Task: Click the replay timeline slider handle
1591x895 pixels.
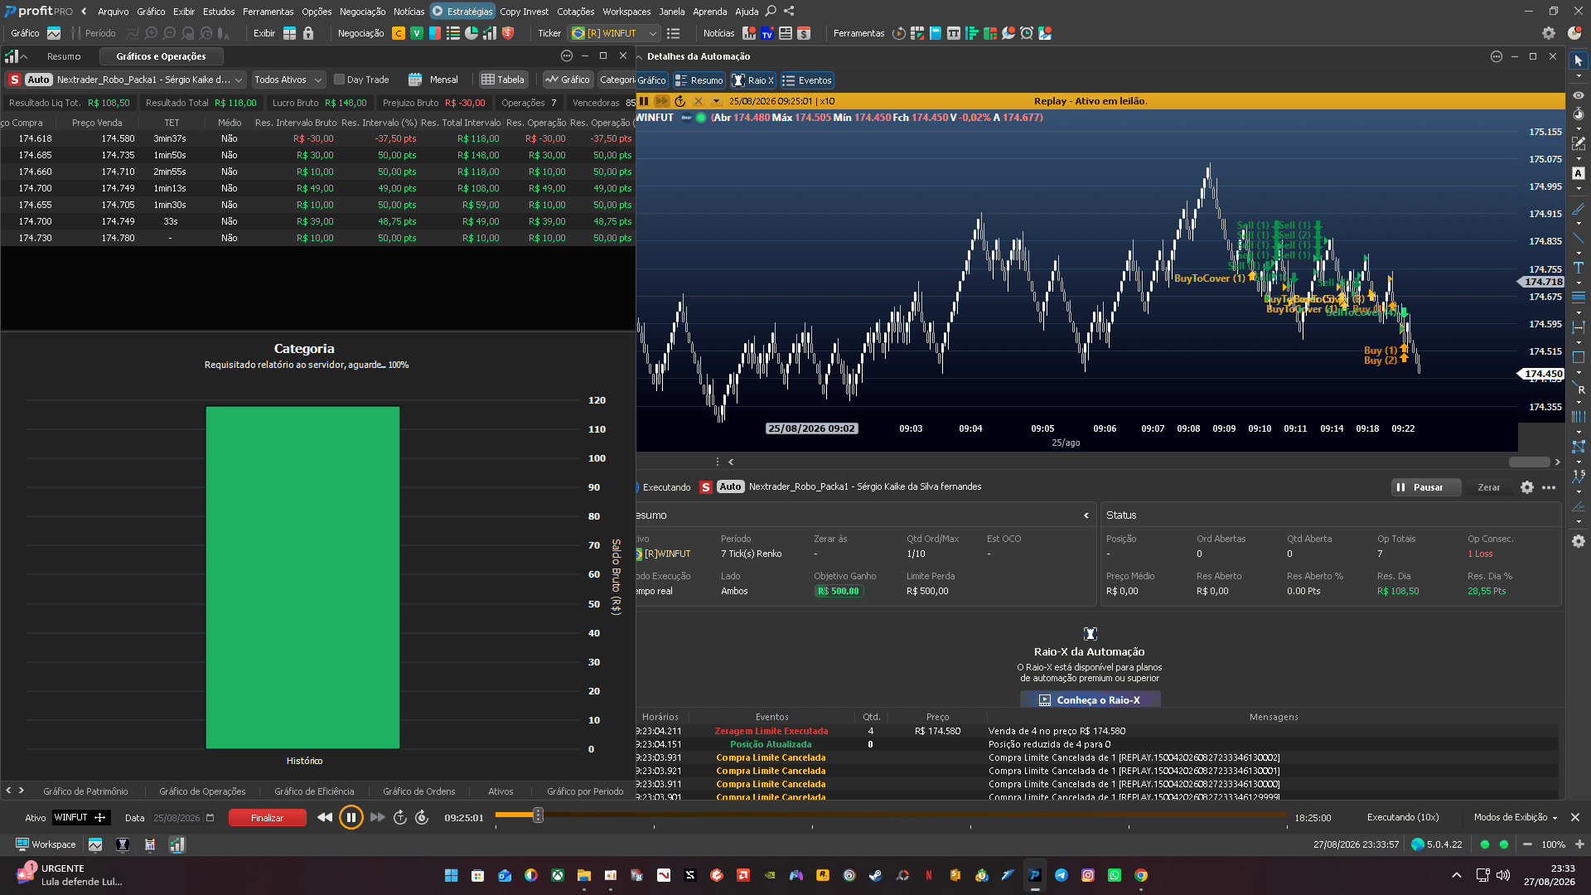Action: coord(538,815)
